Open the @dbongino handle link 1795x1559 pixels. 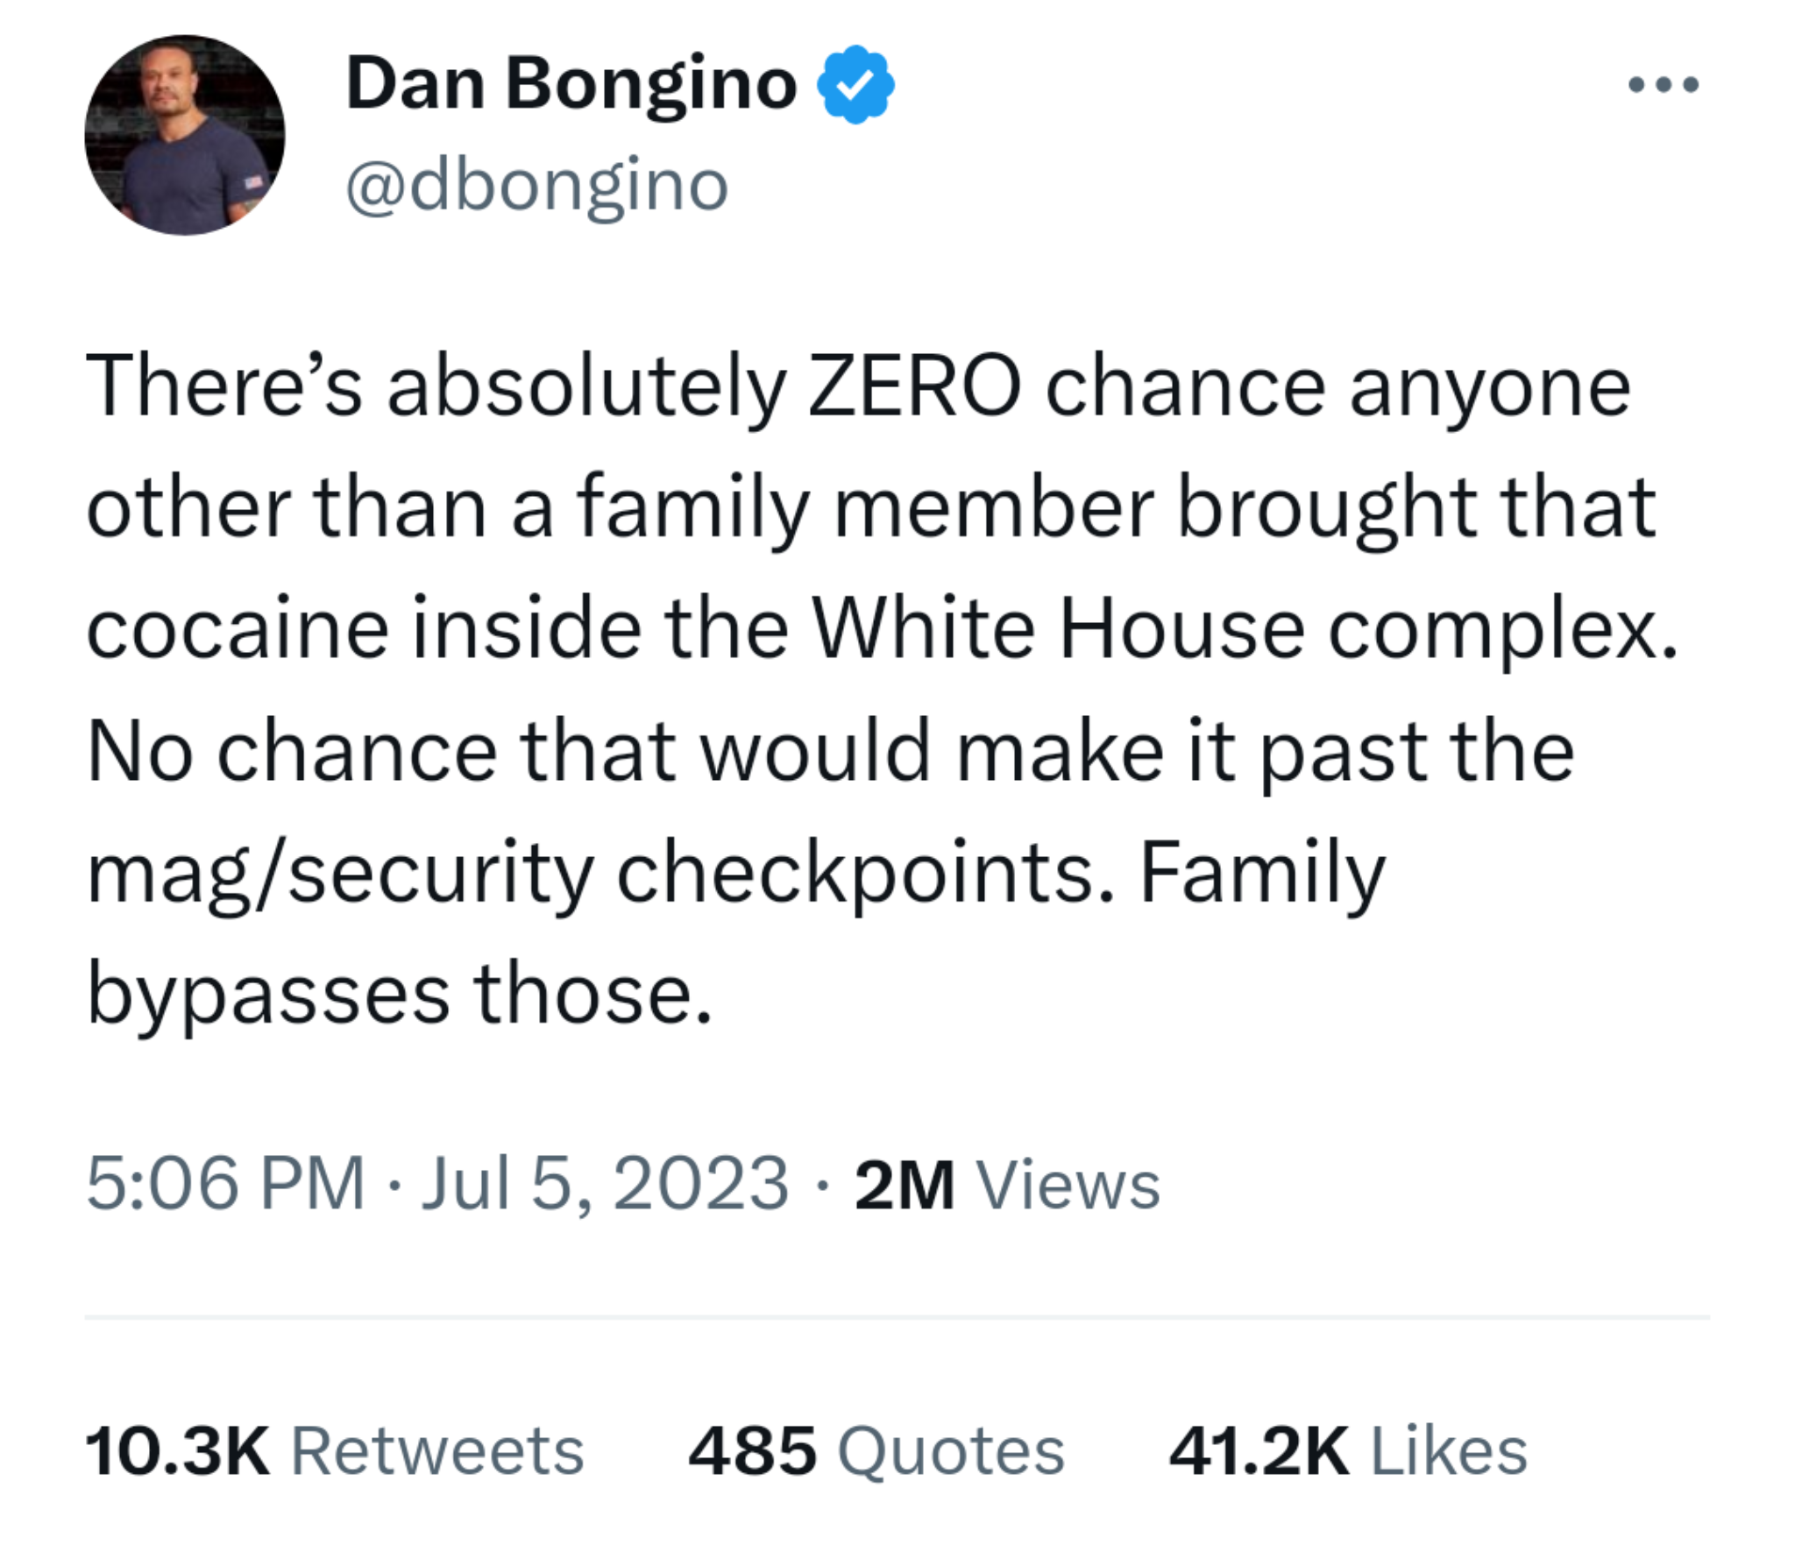pyautogui.click(x=536, y=186)
